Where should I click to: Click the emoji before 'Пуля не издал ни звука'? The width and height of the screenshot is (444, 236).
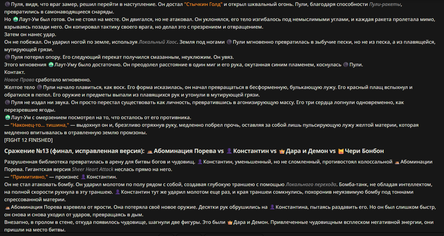coord(7,102)
